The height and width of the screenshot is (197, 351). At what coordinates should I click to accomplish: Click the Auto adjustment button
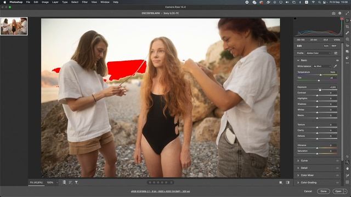click(326, 46)
